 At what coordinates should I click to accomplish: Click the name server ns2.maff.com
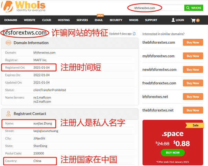click(42, 102)
